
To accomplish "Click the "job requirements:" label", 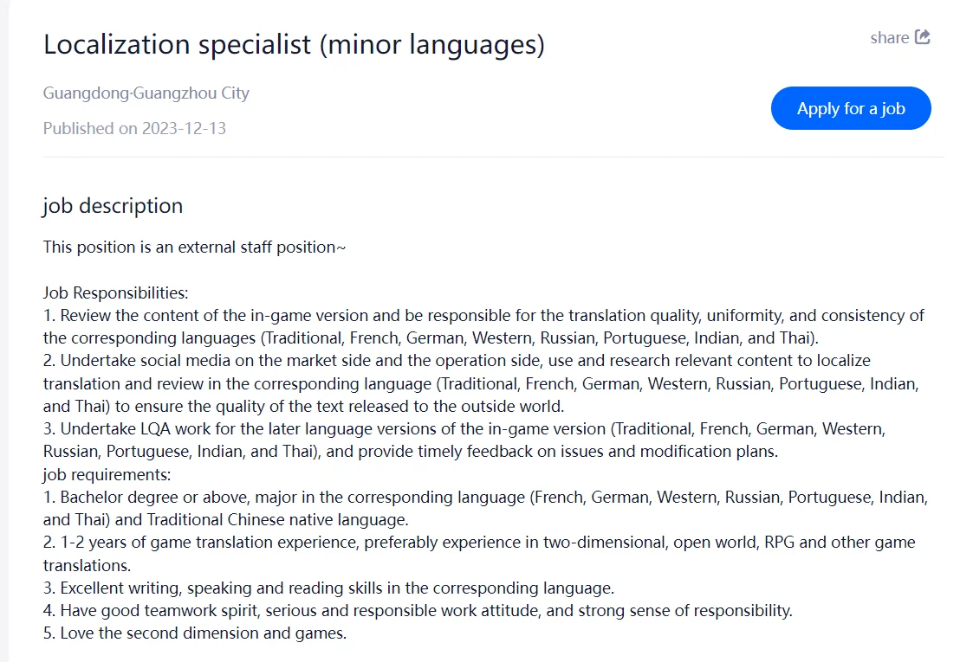I will tap(107, 474).
